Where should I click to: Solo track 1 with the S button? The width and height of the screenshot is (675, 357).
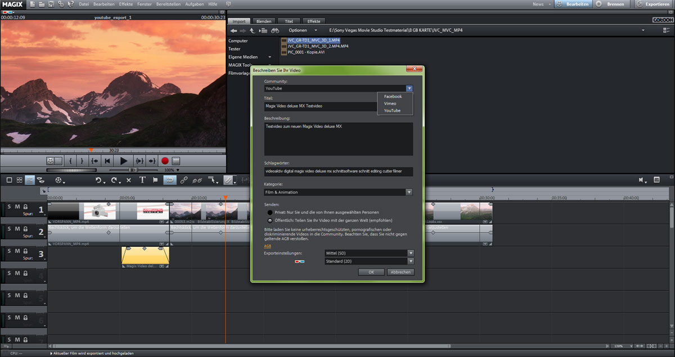click(x=9, y=207)
